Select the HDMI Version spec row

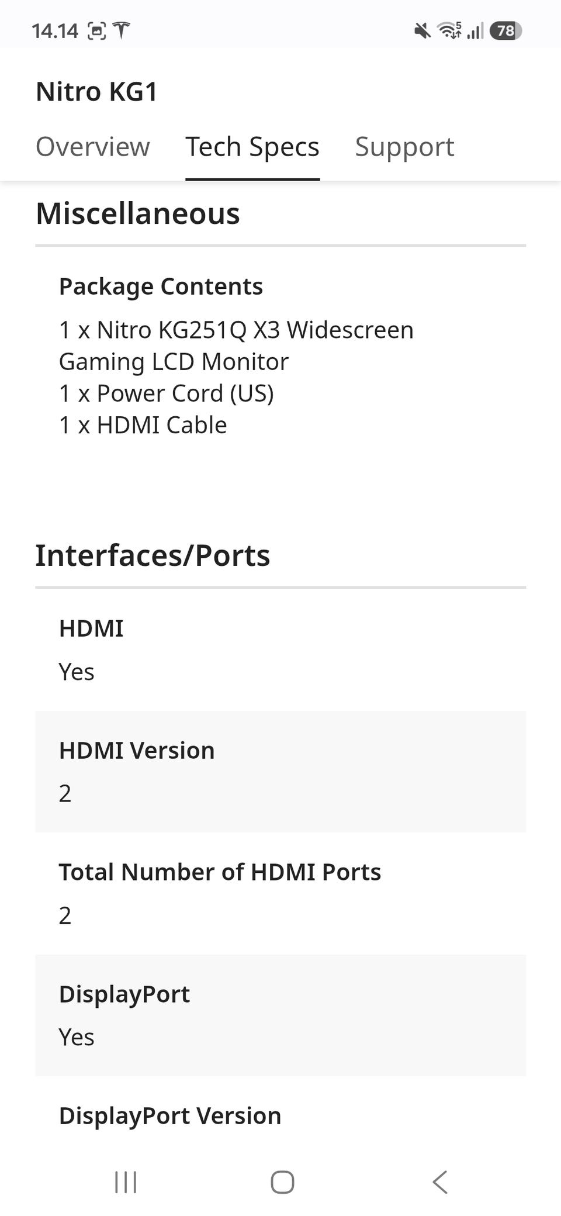tap(280, 772)
